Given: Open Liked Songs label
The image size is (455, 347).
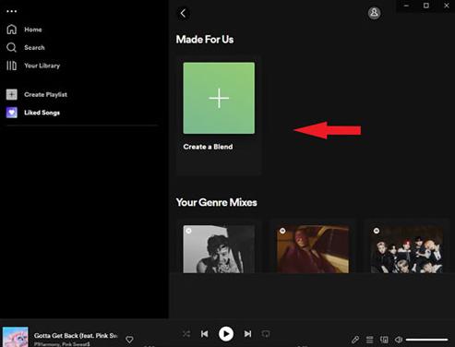Looking at the screenshot, I should [42, 113].
